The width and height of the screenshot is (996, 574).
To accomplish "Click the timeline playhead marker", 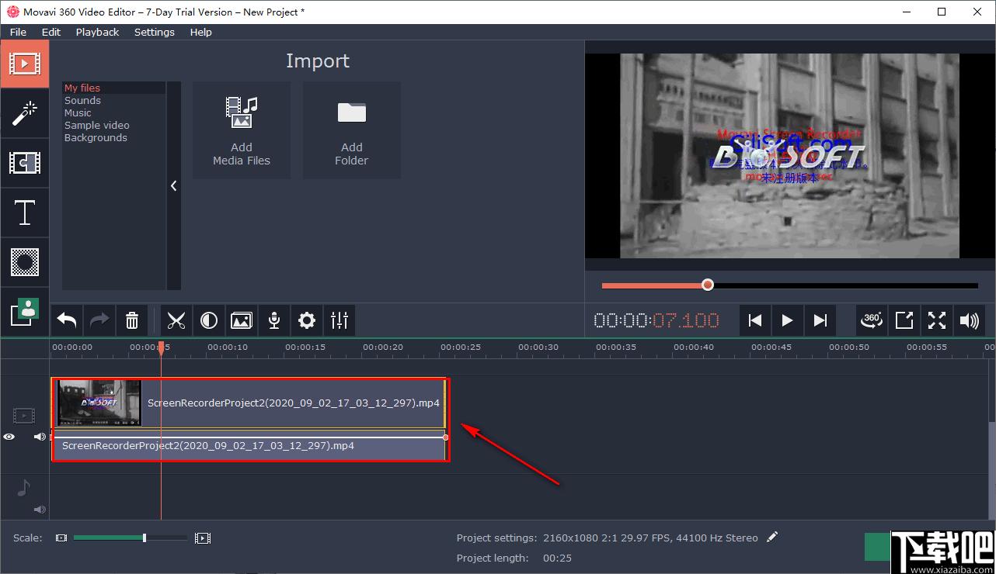I will pyautogui.click(x=161, y=348).
